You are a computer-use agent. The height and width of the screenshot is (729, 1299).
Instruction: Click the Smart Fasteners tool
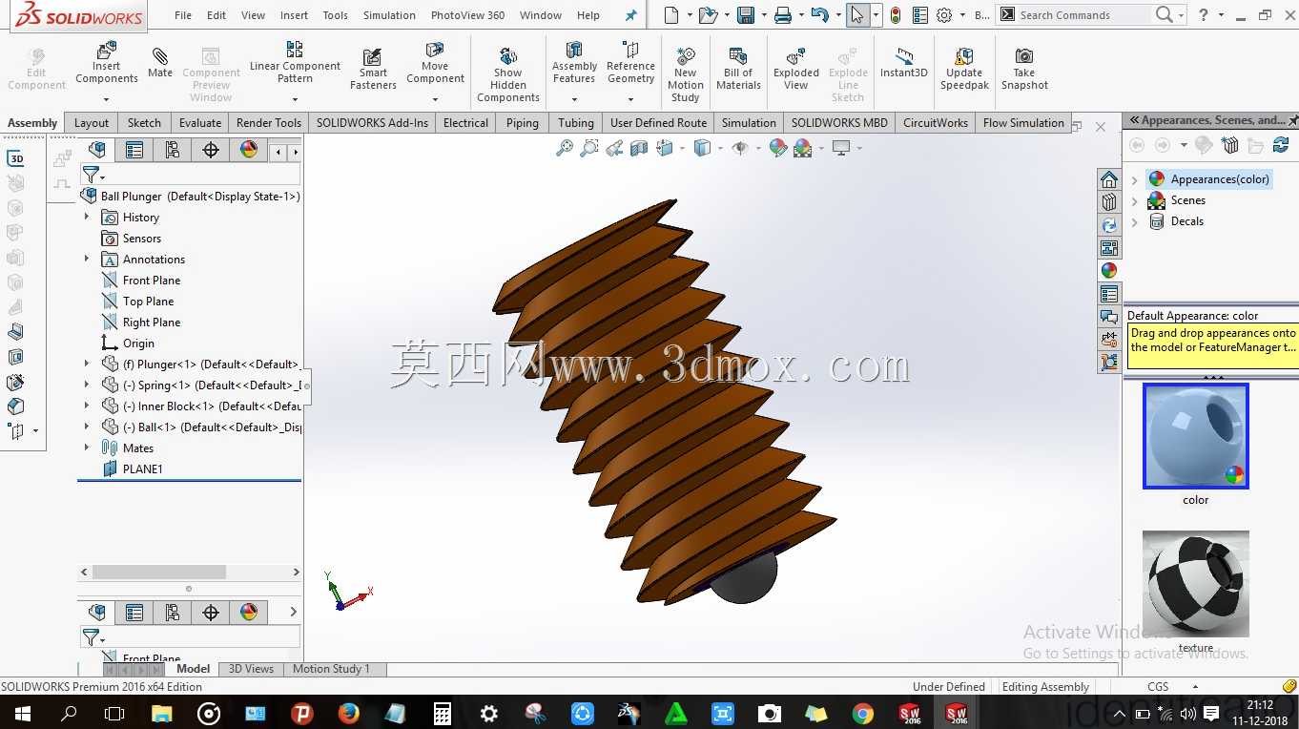point(373,69)
